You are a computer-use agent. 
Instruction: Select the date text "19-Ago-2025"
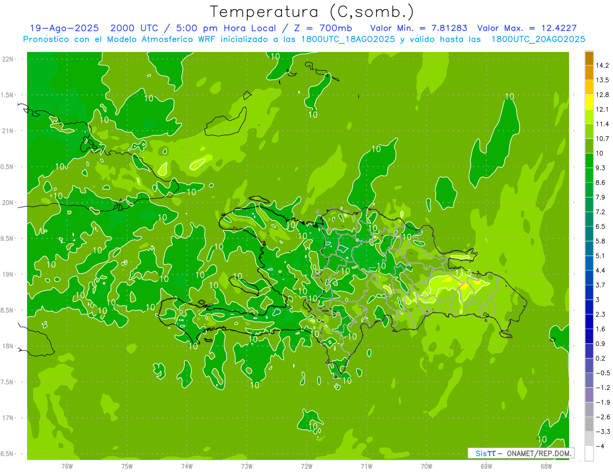pyautogui.click(x=64, y=28)
